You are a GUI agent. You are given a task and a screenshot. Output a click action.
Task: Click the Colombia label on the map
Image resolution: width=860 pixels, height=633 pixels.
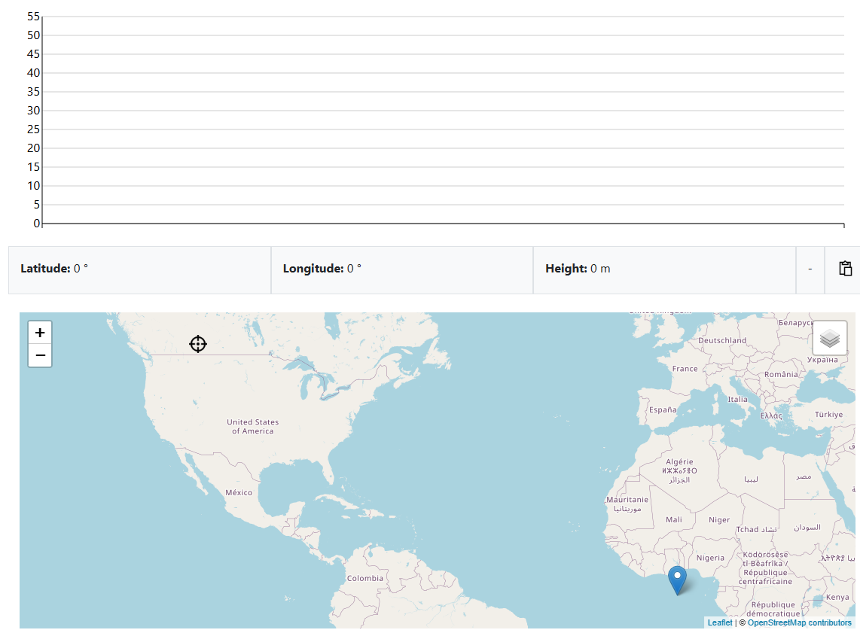364,578
